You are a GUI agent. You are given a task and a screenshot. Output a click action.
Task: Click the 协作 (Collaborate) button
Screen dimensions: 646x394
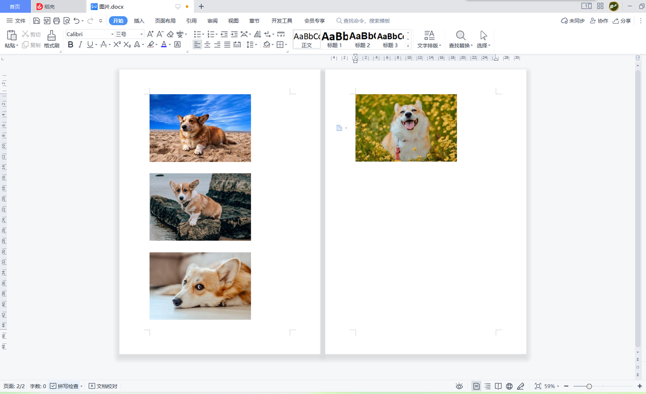pos(599,21)
